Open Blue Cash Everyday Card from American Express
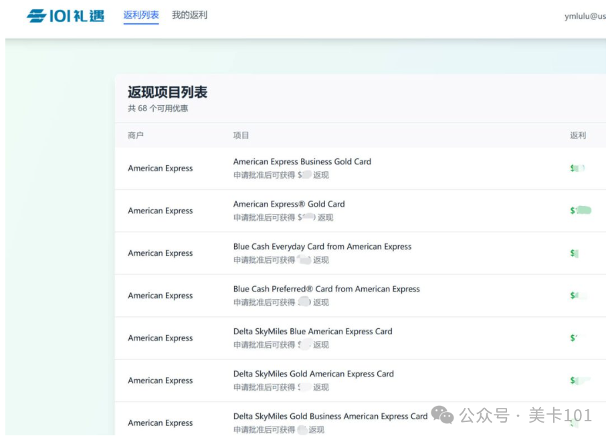The width and height of the screenshot is (612, 440). click(322, 247)
